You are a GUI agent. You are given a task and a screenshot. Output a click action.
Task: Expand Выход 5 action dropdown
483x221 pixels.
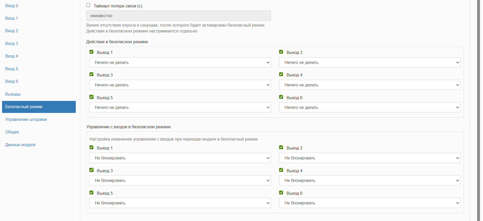180,107
